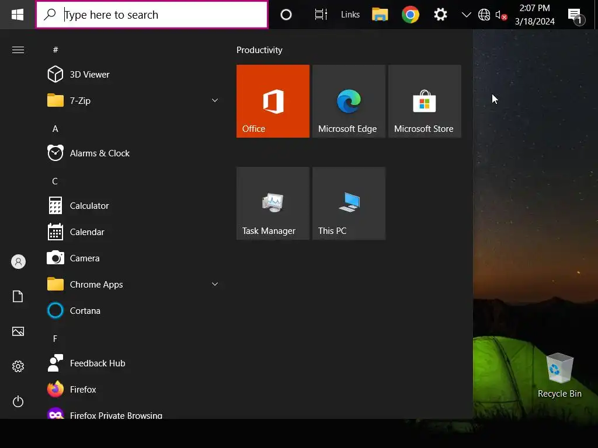598x448 pixels.
Task: Open File Explorer from the taskbar
Action: (380, 15)
